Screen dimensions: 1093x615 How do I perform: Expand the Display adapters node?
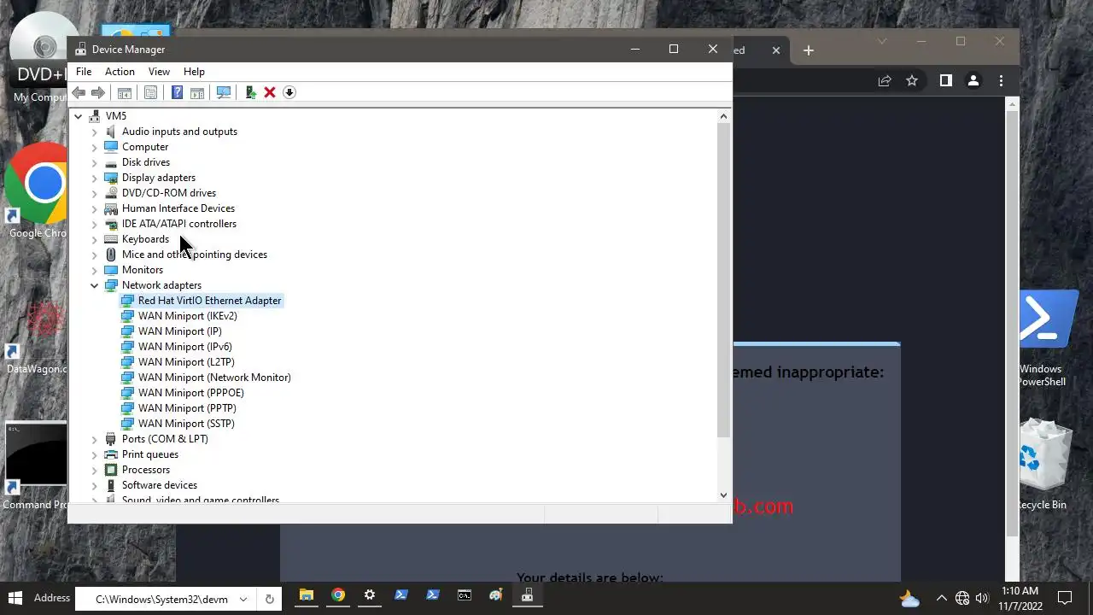click(x=95, y=178)
